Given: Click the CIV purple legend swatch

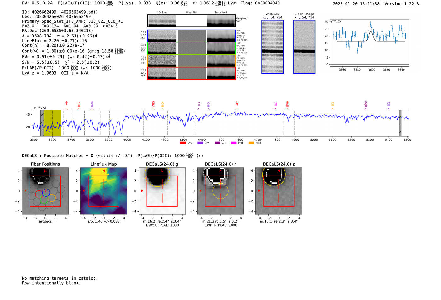Looking at the screenshot, I should click(x=200, y=143).
